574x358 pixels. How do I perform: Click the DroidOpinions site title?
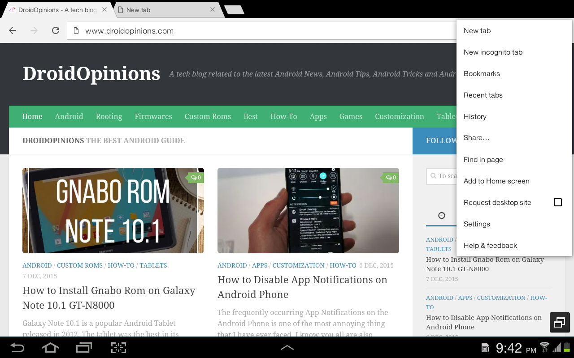pyautogui.click(x=91, y=74)
